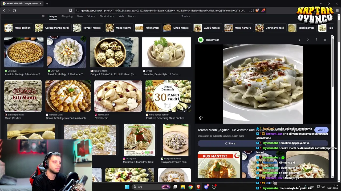Open File Explorer from the taskbar
The image size is (341, 191).
[183, 187]
